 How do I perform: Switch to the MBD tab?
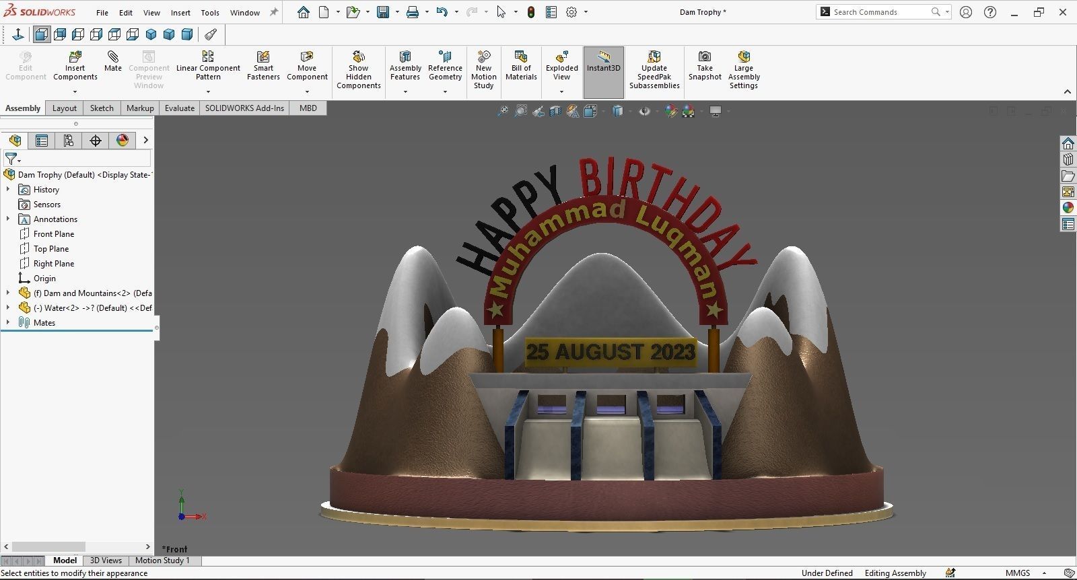click(308, 108)
